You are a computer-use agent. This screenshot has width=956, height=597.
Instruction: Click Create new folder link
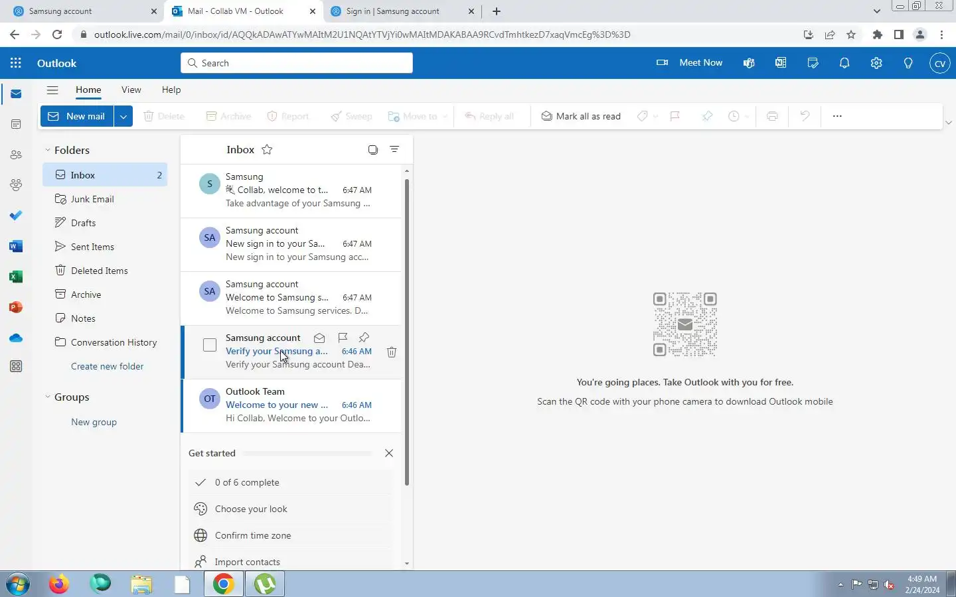[x=107, y=366]
